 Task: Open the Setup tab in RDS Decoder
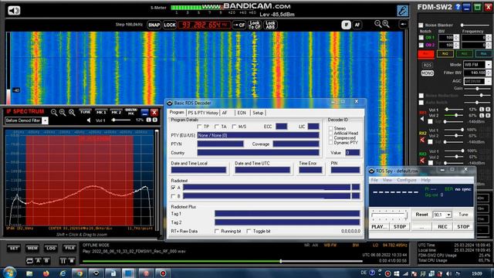[258, 113]
